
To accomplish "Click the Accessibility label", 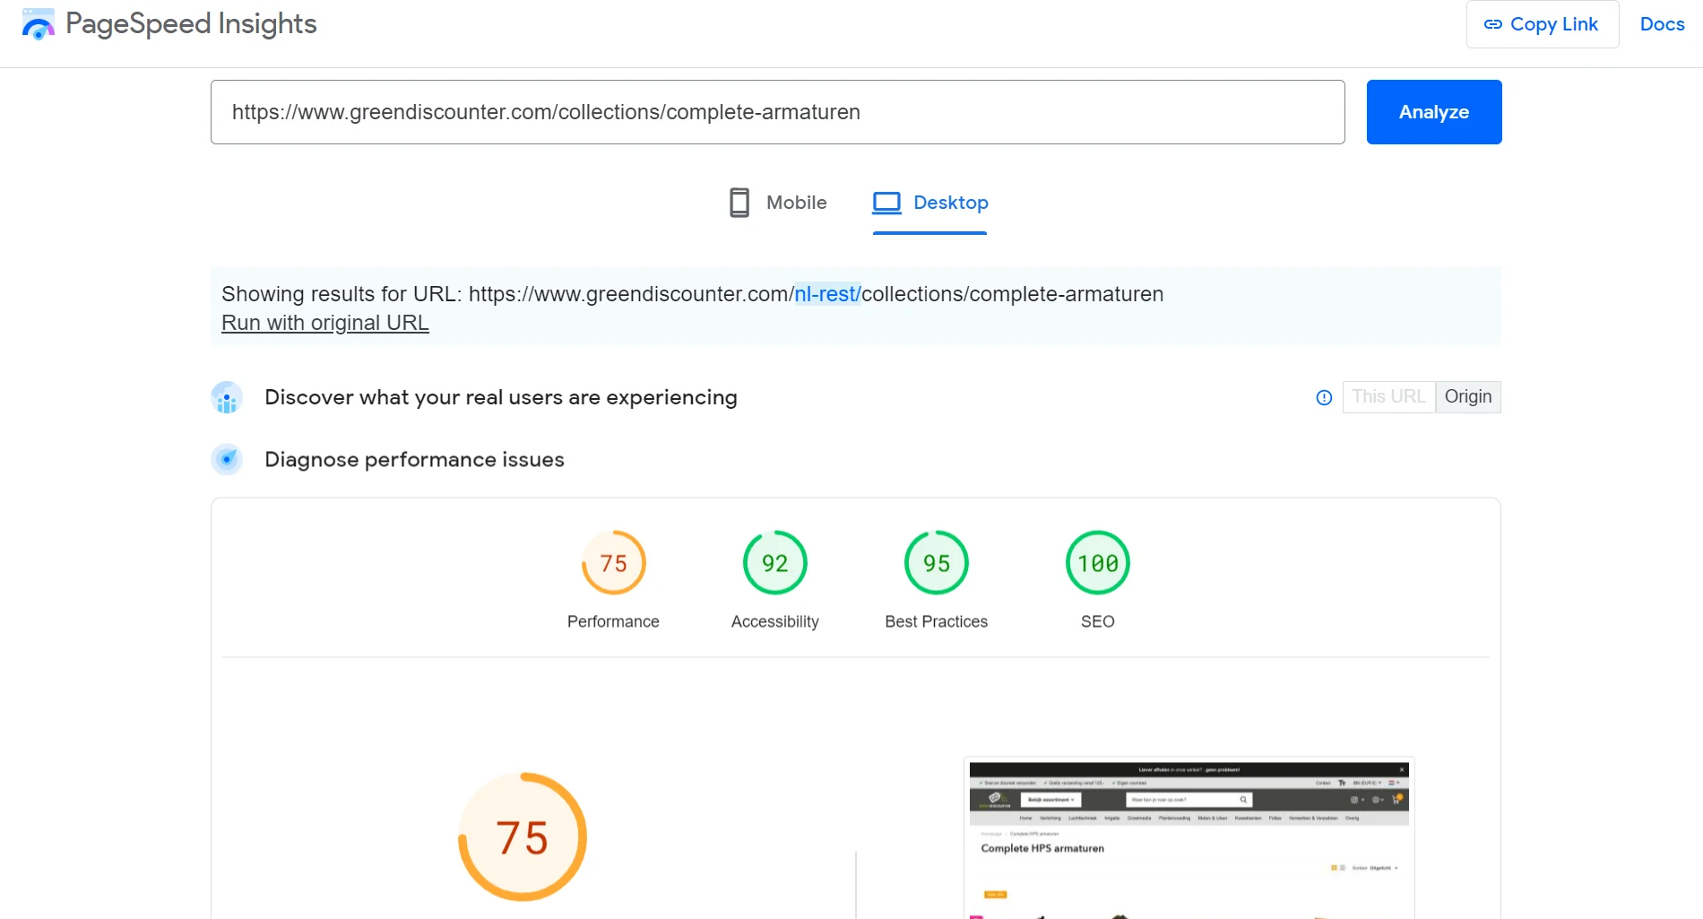I will [775, 621].
